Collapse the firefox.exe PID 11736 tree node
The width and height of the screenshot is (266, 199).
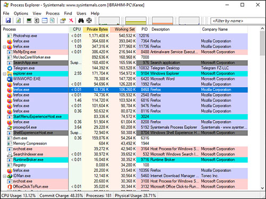tap(5, 47)
